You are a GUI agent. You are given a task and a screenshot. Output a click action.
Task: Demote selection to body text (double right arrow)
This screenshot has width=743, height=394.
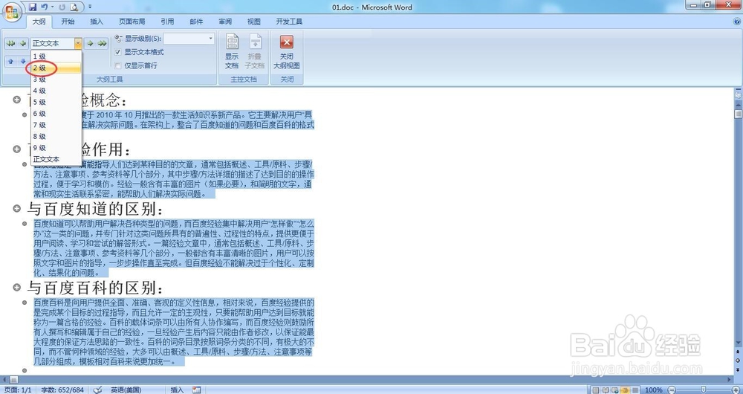103,43
